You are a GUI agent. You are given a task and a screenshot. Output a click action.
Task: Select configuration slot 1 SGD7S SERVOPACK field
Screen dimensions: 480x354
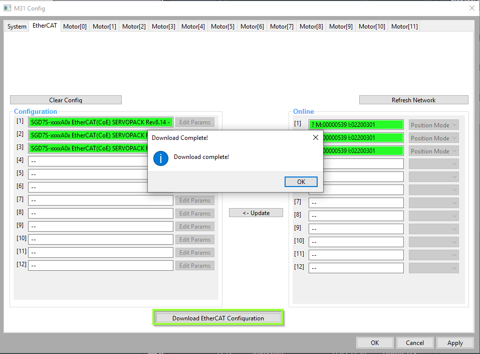pyautogui.click(x=101, y=122)
